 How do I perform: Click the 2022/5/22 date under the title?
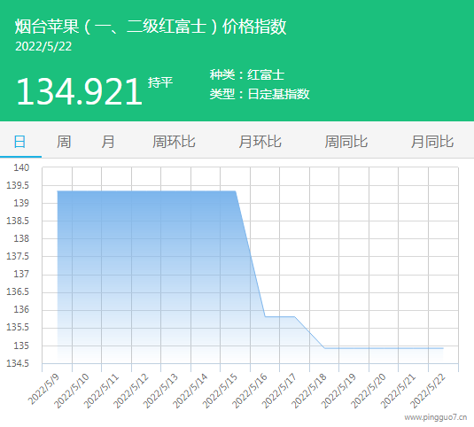(43, 46)
